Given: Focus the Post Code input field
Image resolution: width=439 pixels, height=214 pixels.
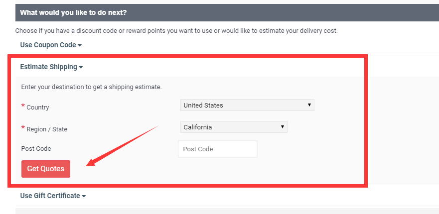Looking at the screenshot, I should [x=217, y=149].
